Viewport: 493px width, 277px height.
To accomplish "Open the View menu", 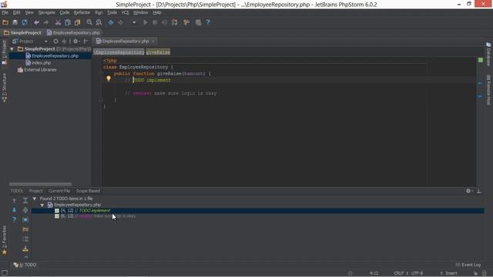I will [x=29, y=12].
